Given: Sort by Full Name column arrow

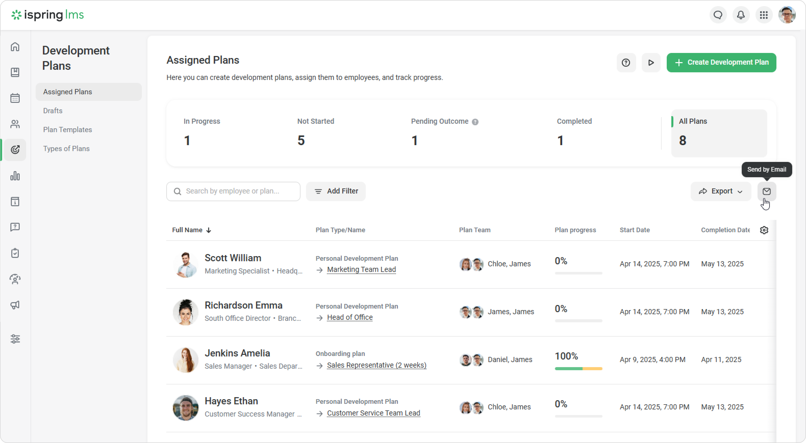Looking at the screenshot, I should 209,230.
